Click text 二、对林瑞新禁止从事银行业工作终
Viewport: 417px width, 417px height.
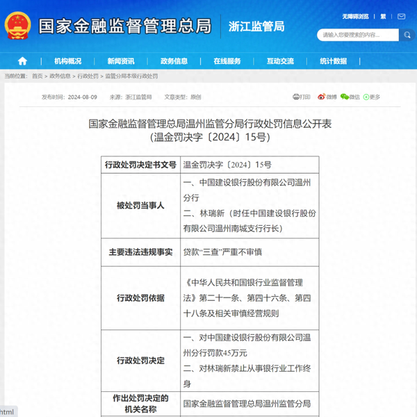247,368
